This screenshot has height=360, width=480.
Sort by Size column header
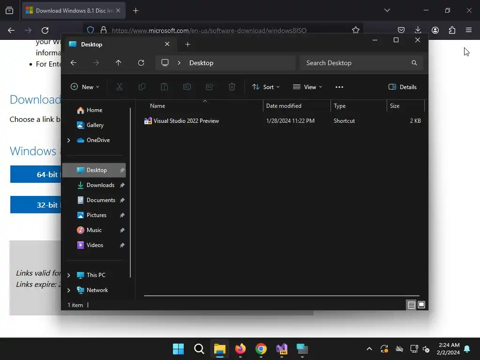pos(405,106)
